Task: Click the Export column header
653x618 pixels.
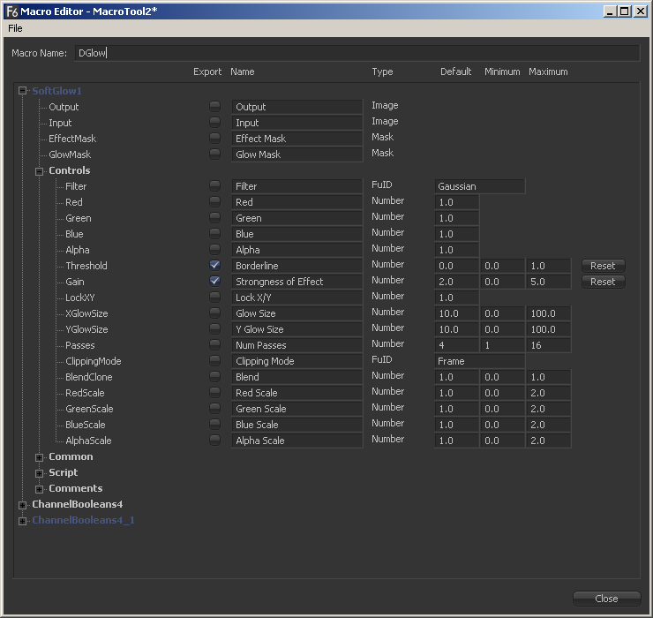Action: click(207, 72)
